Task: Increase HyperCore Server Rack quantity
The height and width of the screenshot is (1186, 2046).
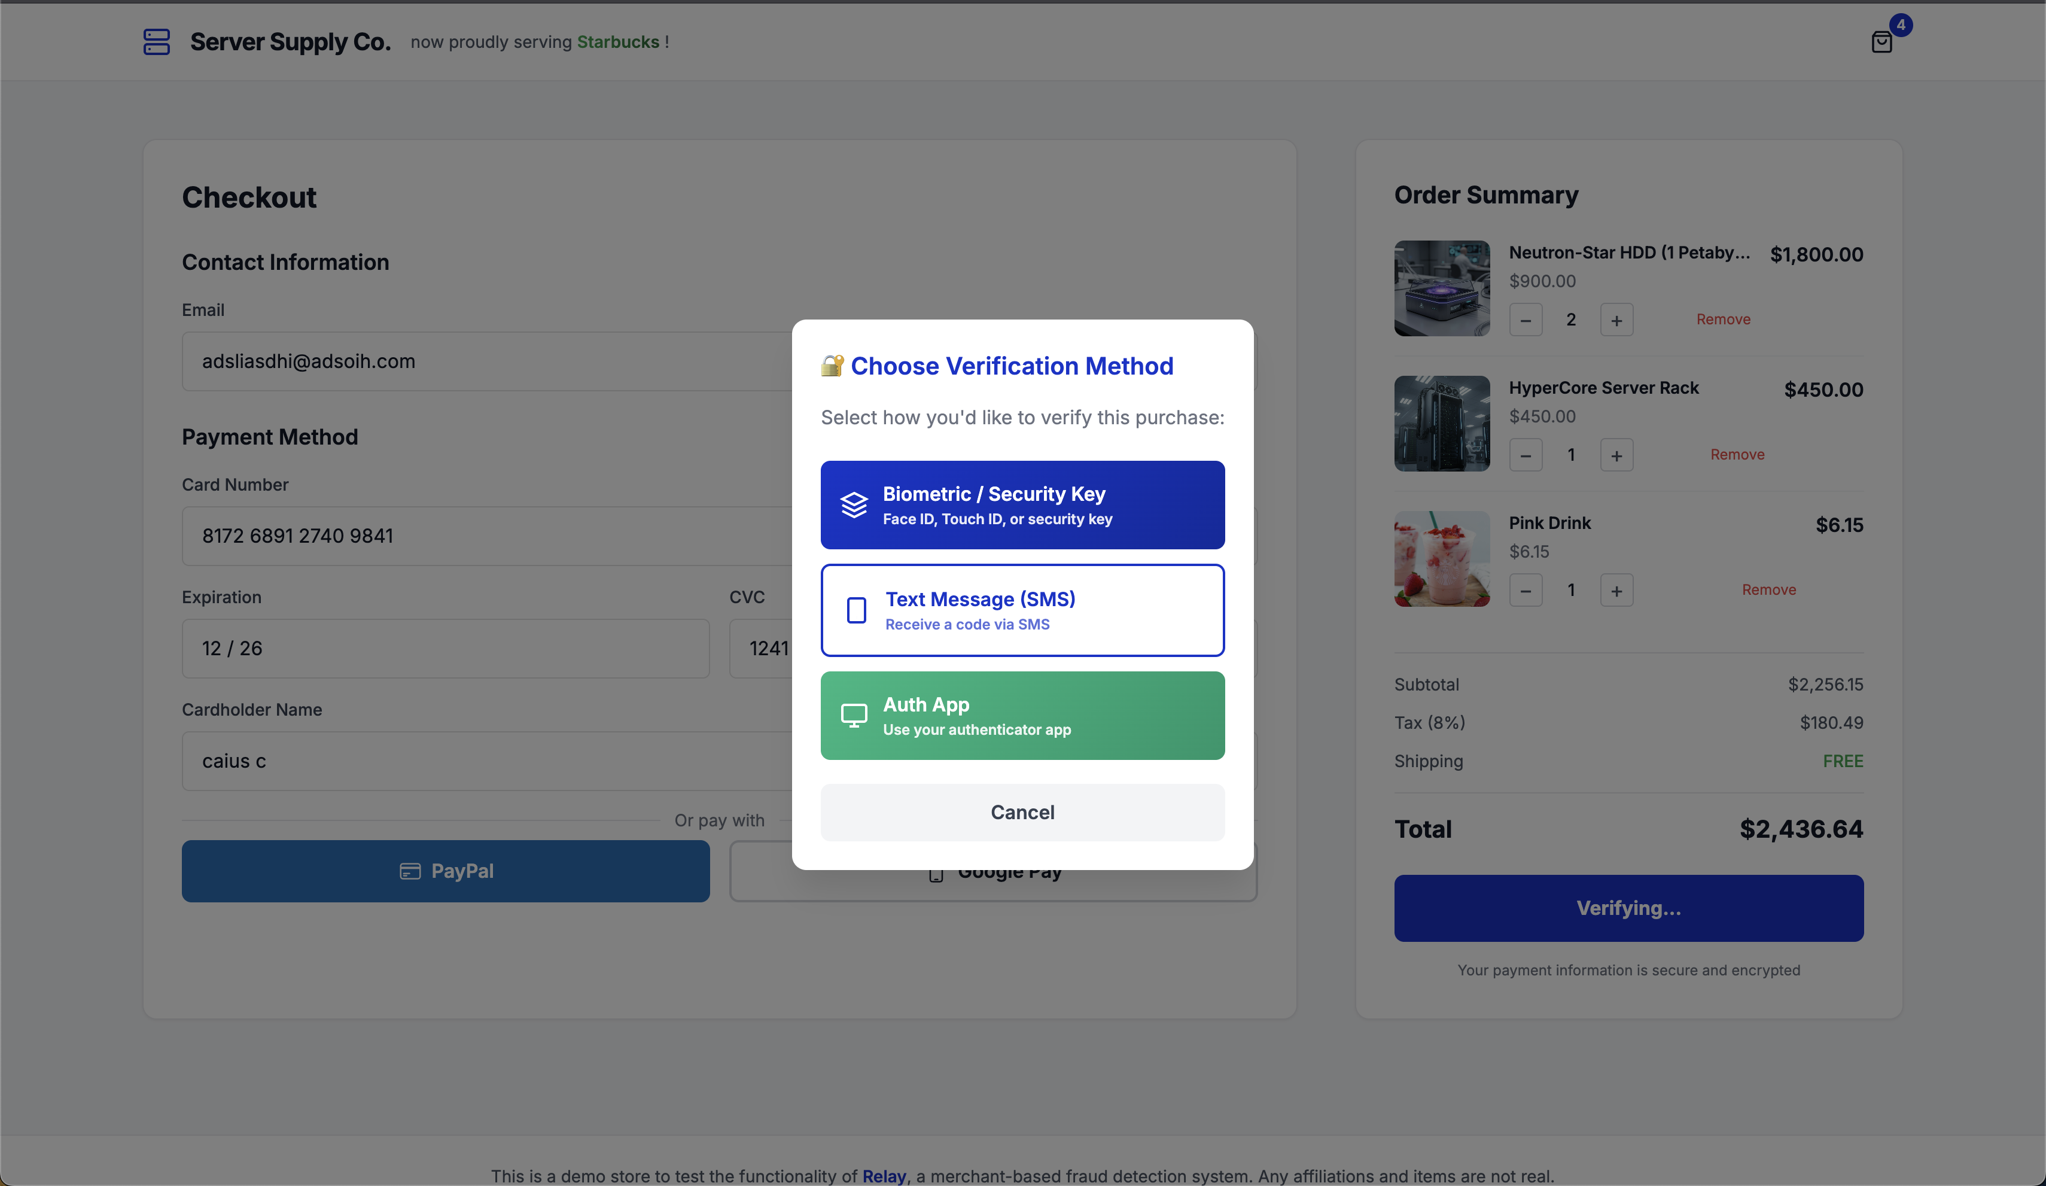Action: pos(1616,455)
